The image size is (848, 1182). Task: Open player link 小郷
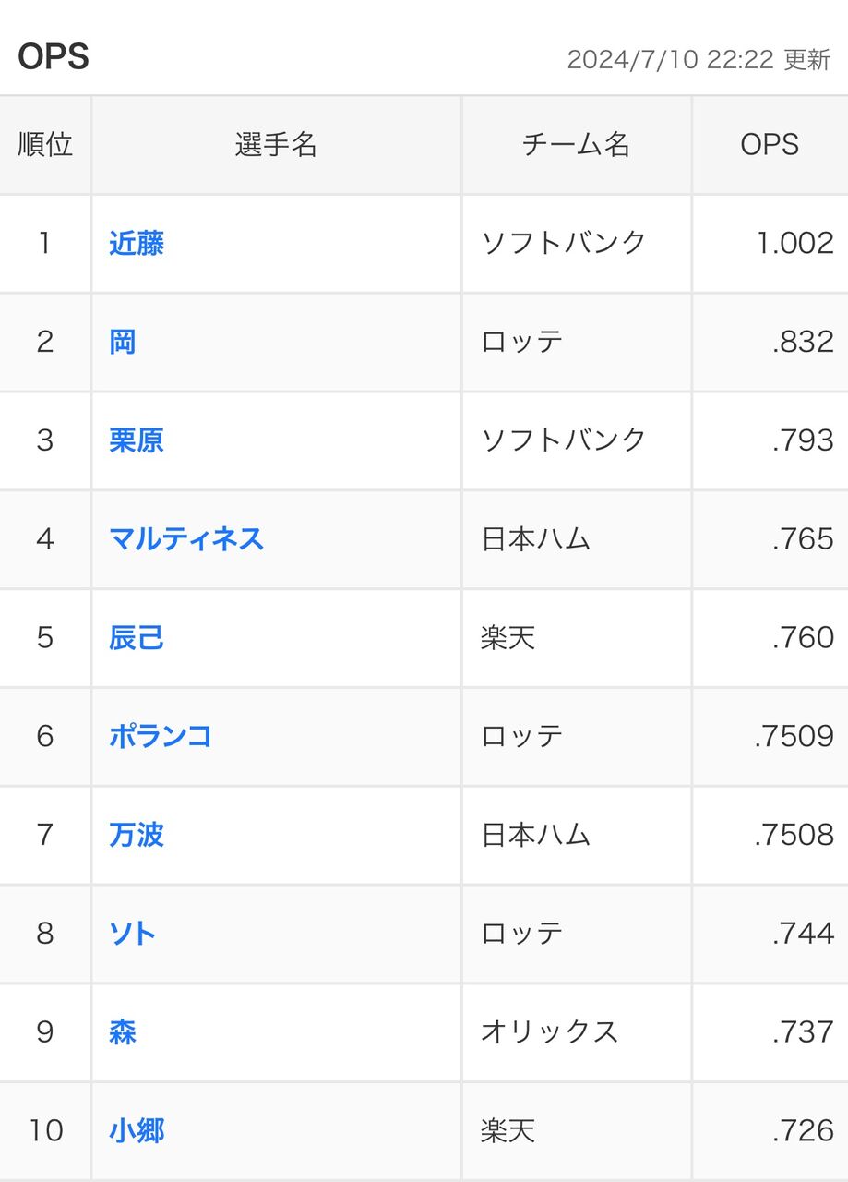137,1131
